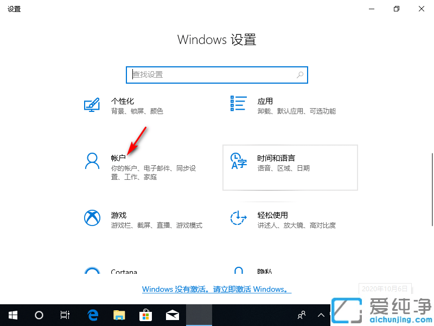Expand hidden tray icons with the chevron
Viewport: 434px width, 326px height.
[x=321, y=315]
